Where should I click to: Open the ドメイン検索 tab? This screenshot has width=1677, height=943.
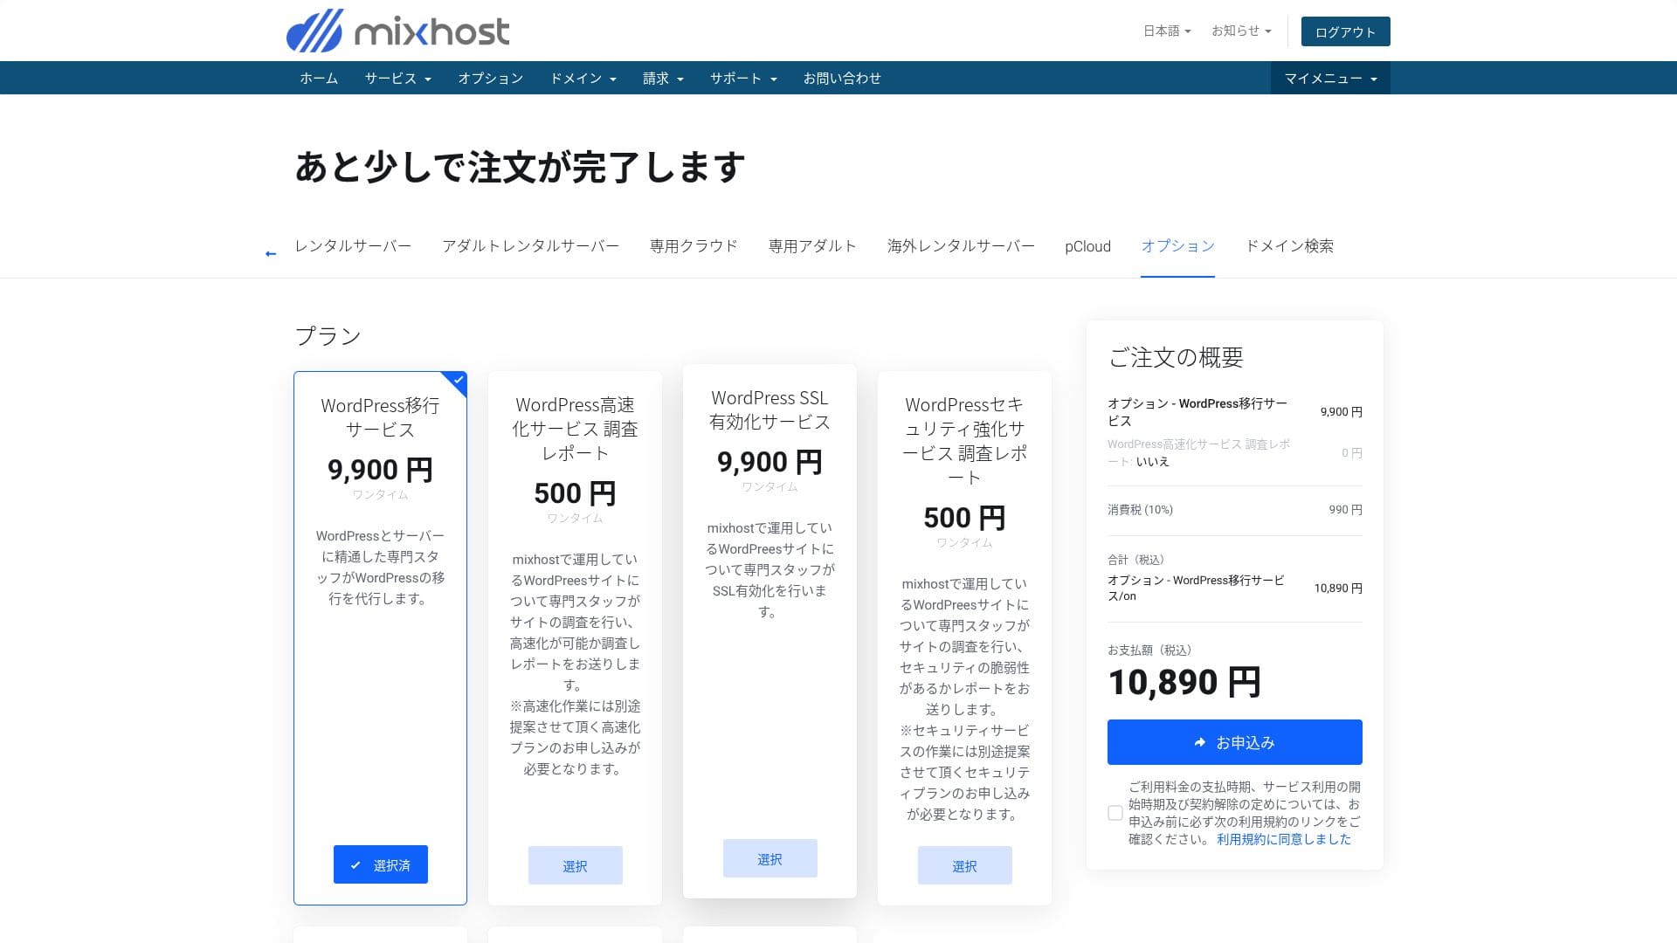coord(1289,246)
